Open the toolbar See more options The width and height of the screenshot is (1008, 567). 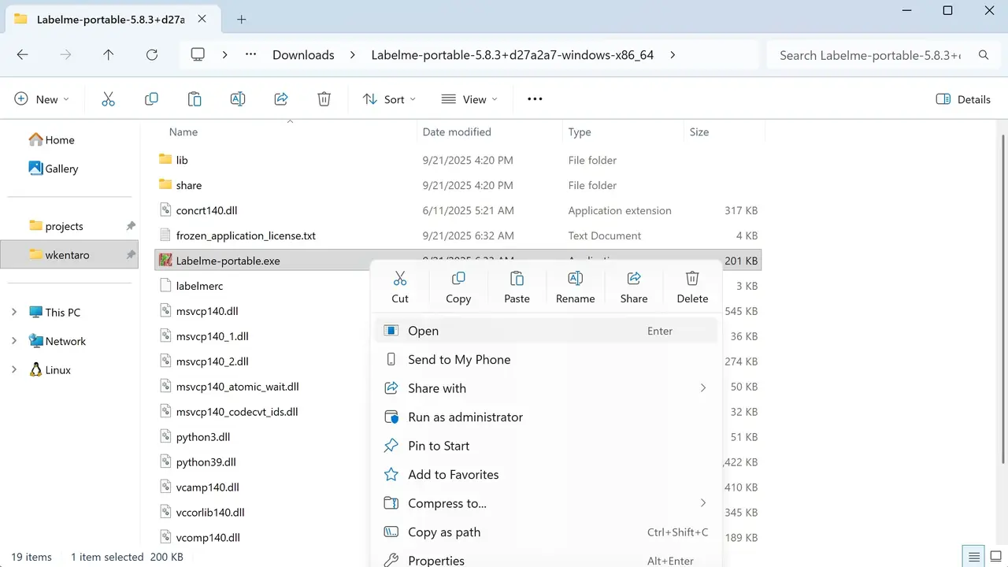[535, 99]
